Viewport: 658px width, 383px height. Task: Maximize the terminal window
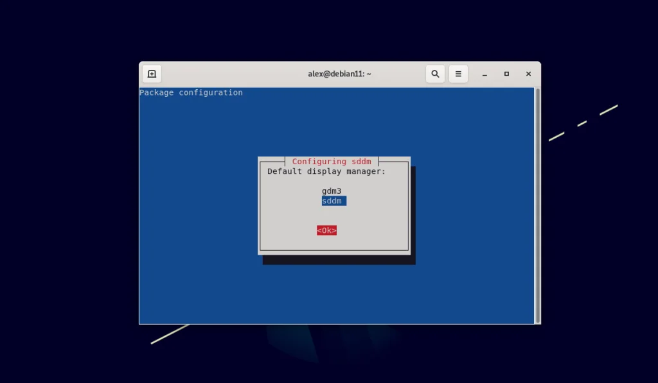pos(506,74)
